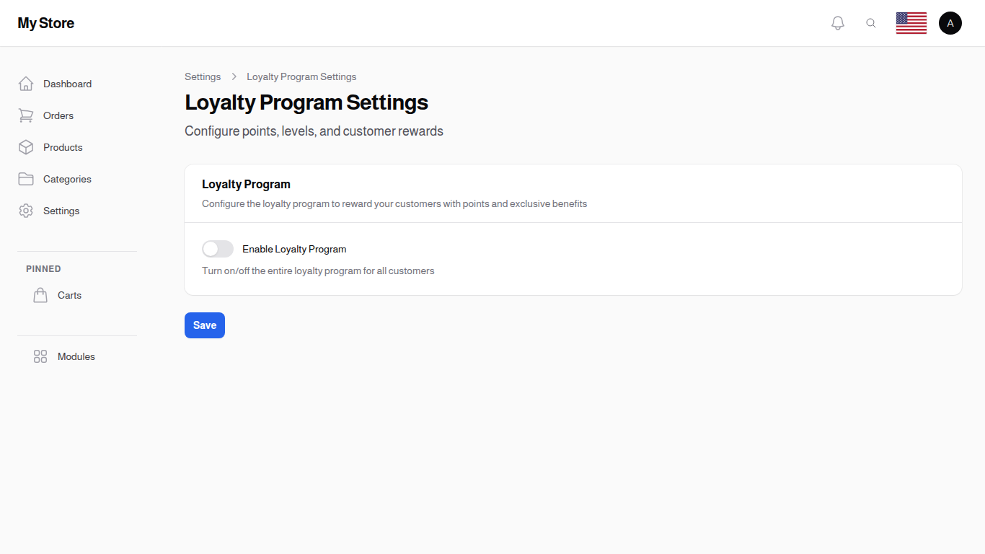
Task: Select Categories in the sidebar
Action: point(77,179)
